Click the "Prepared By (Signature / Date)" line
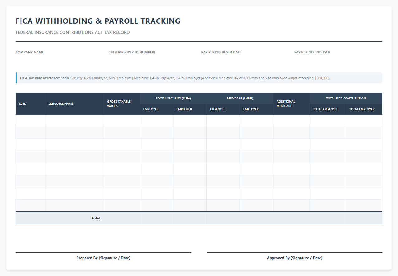Screen dimensions: 398x276 click(x=103, y=257)
